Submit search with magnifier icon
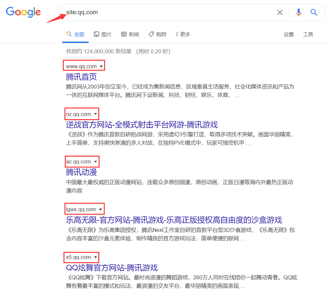Image resolution: width=330 pixels, height=289 pixels. (314, 13)
